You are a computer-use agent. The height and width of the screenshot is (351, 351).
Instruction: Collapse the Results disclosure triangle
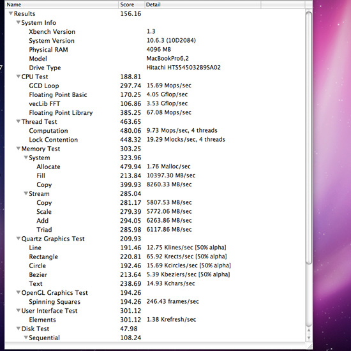click(x=11, y=13)
